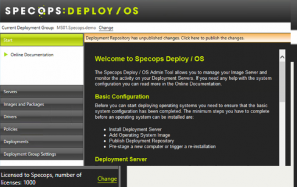Click the scroll up arrow in welcome panel
This screenshot has width=297, height=187.
pyautogui.click(x=282, y=57)
